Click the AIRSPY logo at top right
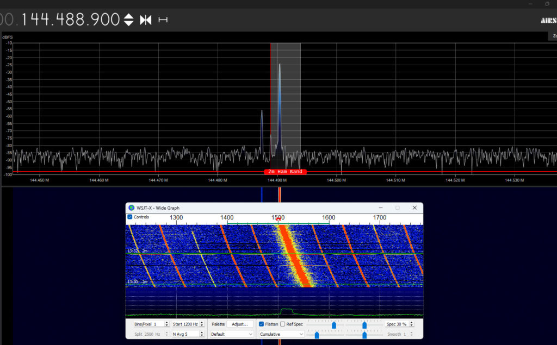Image resolution: width=557 pixels, height=345 pixels. (x=548, y=21)
